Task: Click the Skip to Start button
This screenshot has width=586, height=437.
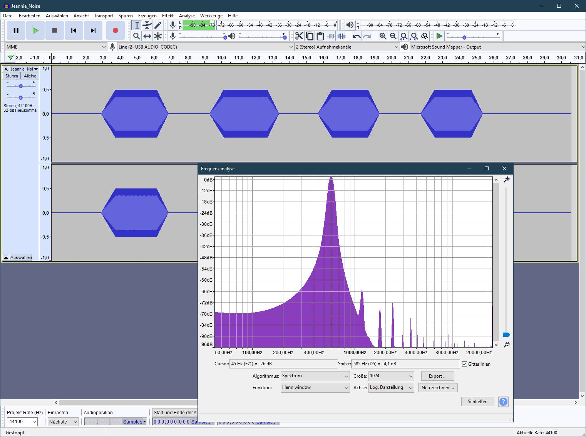Action: 74,30
